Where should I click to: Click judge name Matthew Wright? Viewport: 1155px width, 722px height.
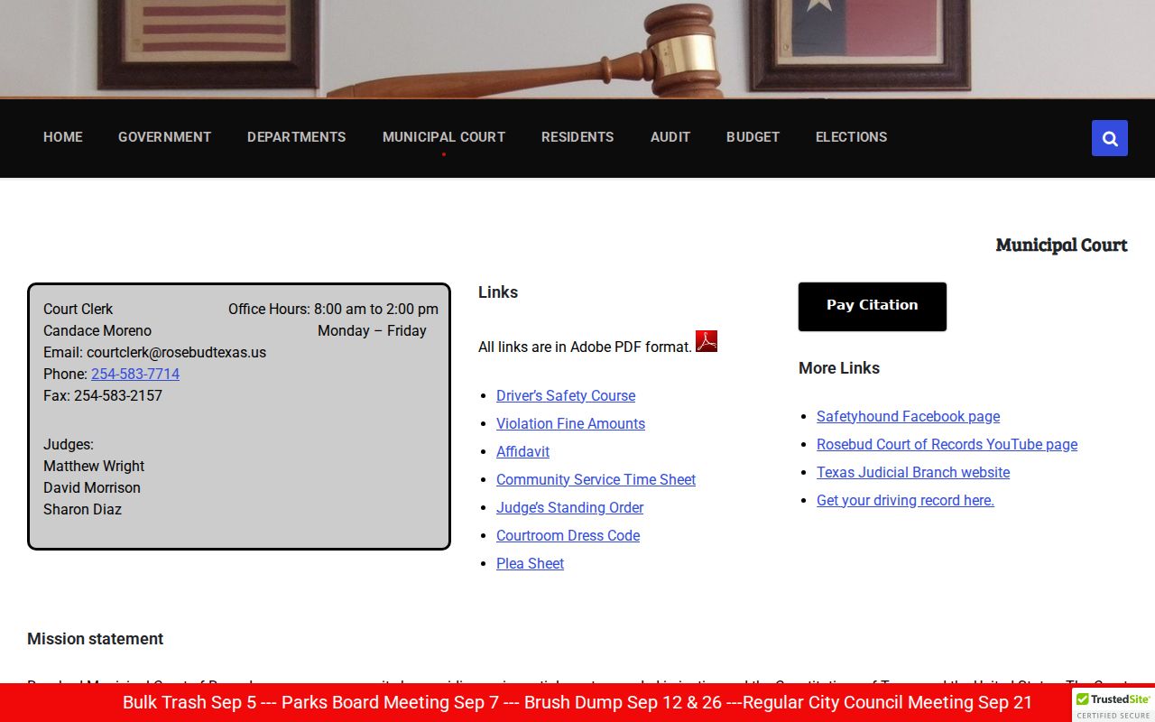94,466
